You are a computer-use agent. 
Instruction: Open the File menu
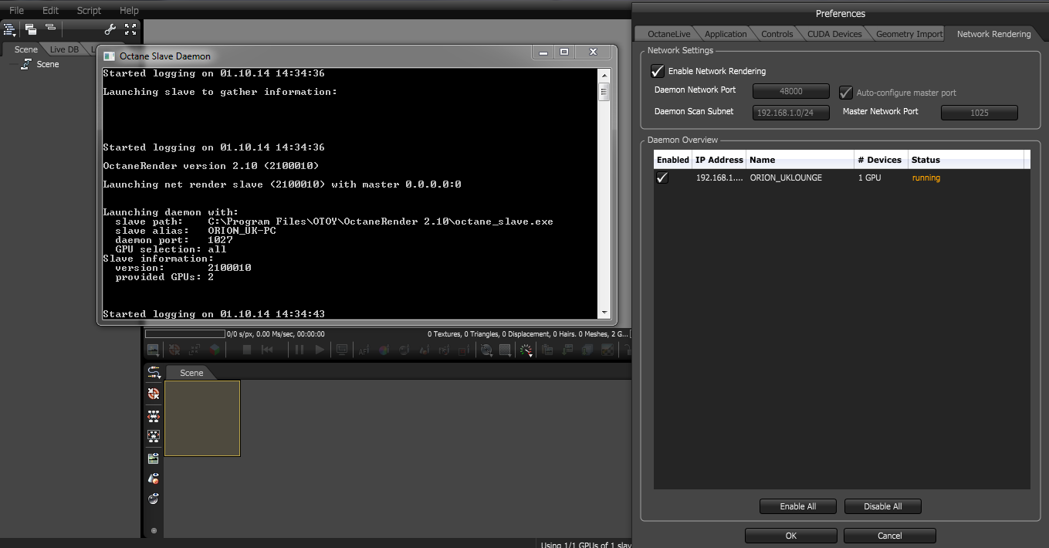16,10
